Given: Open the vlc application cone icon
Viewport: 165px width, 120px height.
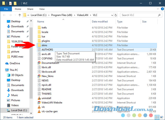Looking at the screenshot, I should [x=39, y=107].
